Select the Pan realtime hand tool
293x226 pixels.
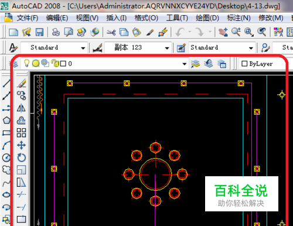223,32
